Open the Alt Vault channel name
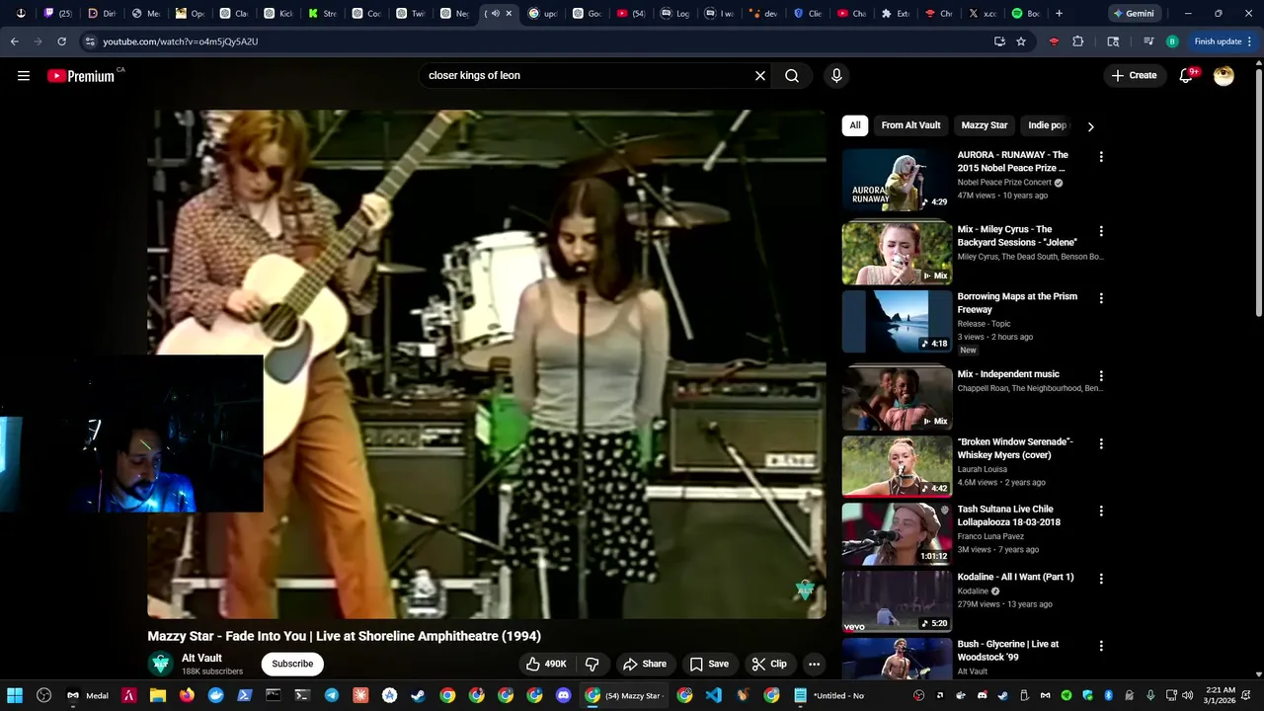This screenshot has width=1264, height=711. [201, 658]
